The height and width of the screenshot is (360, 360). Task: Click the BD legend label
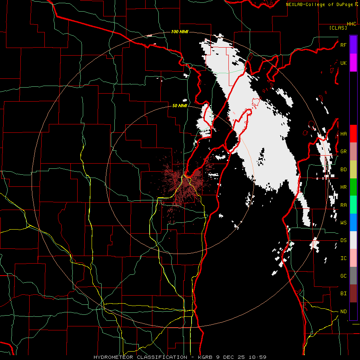pyautogui.click(x=343, y=170)
